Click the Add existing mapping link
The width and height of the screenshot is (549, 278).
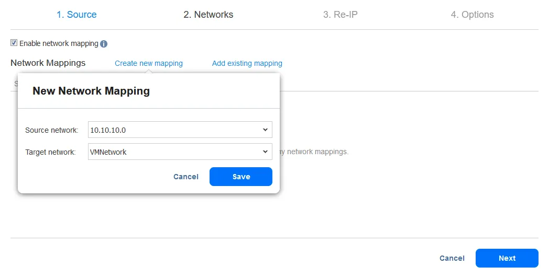247,63
